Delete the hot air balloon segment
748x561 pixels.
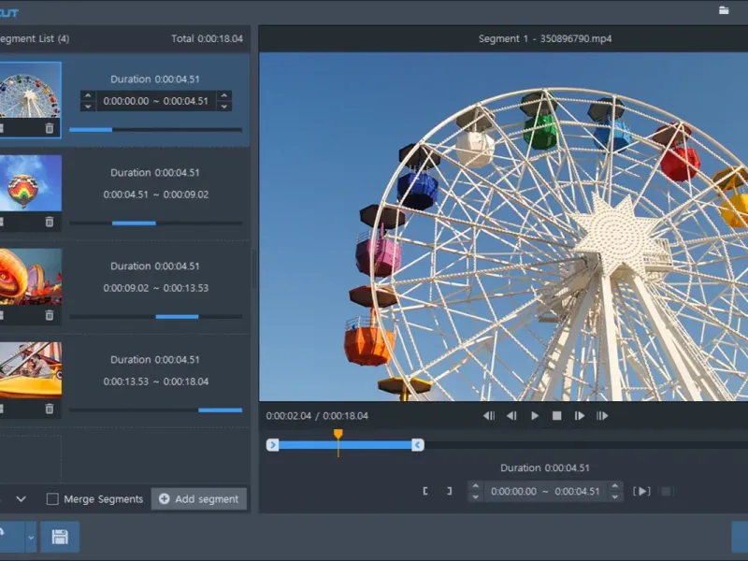point(50,222)
